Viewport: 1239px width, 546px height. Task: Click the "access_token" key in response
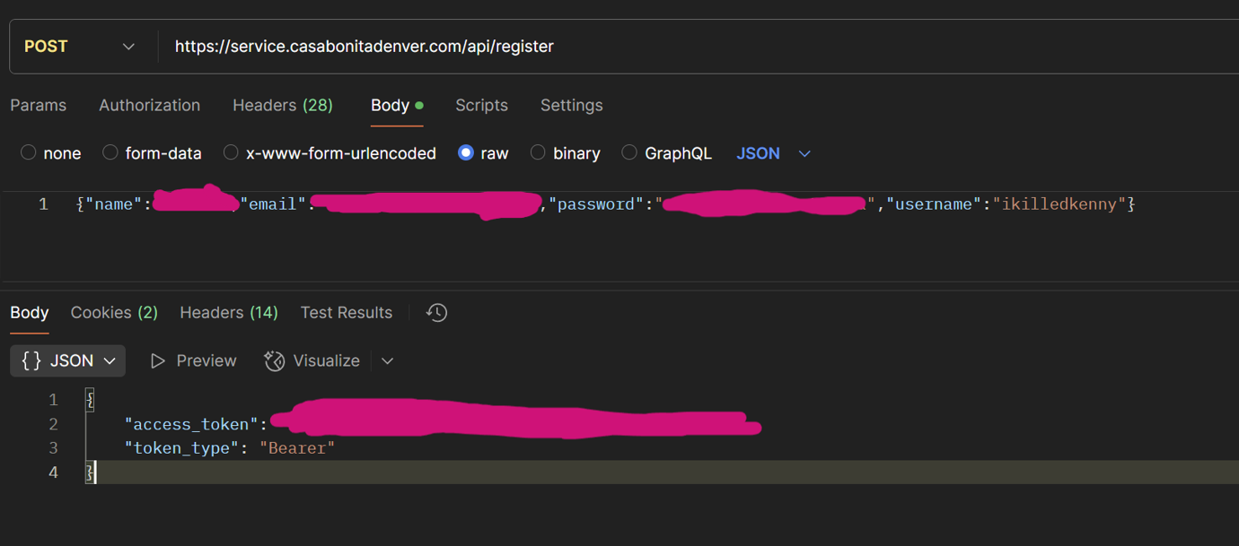point(191,424)
